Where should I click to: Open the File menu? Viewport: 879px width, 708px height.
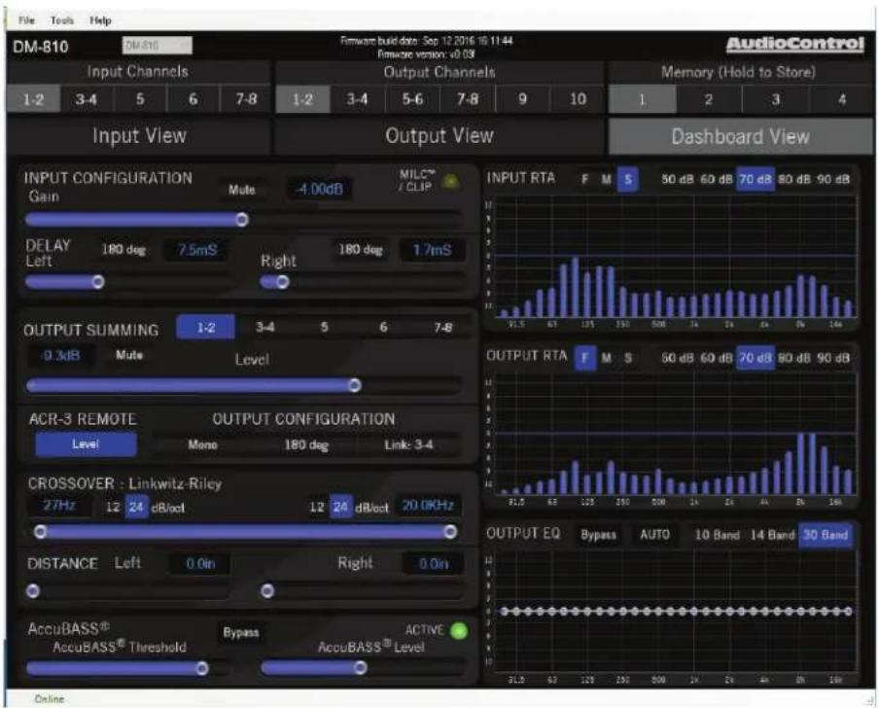26,20
